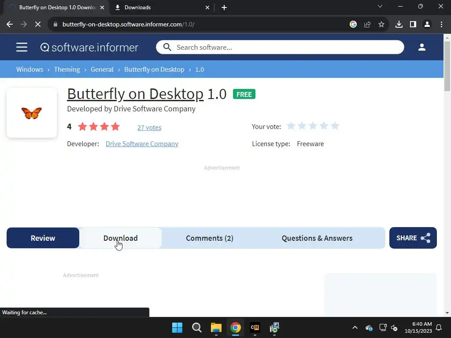Click the FREE badge
The image size is (451, 338).
(x=244, y=94)
